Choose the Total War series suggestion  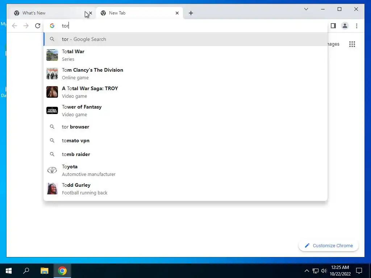coord(185,55)
